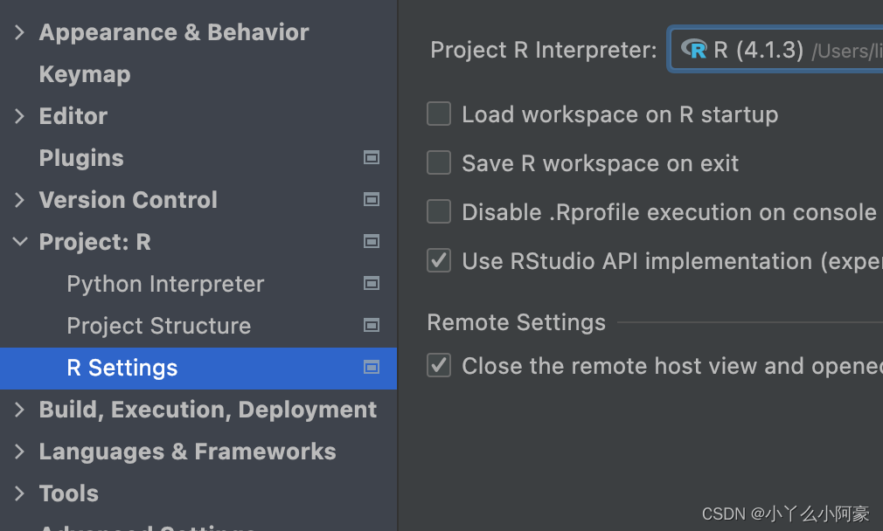Click the indicator icon beside R Settings
Screen dimensions: 883x531
click(371, 368)
